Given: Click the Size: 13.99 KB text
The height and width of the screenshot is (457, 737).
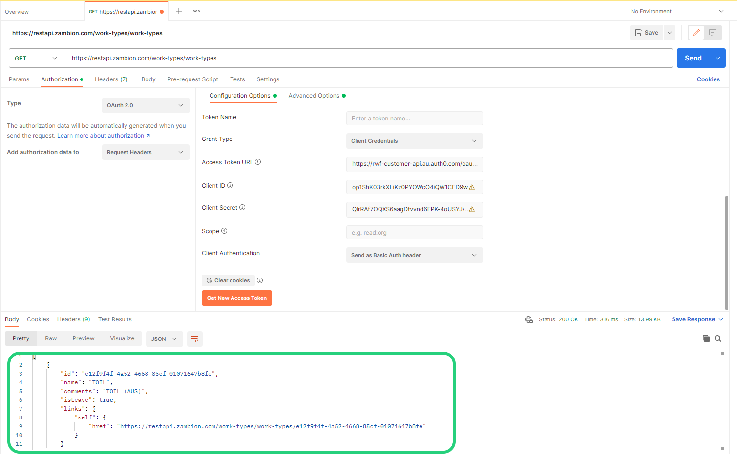Looking at the screenshot, I should 642,319.
